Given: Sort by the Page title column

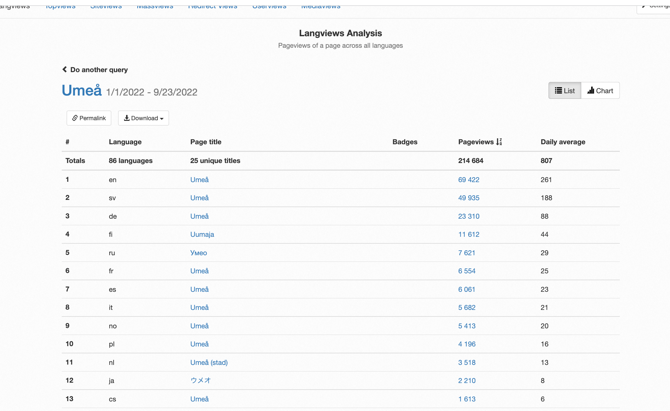Looking at the screenshot, I should (206, 142).
